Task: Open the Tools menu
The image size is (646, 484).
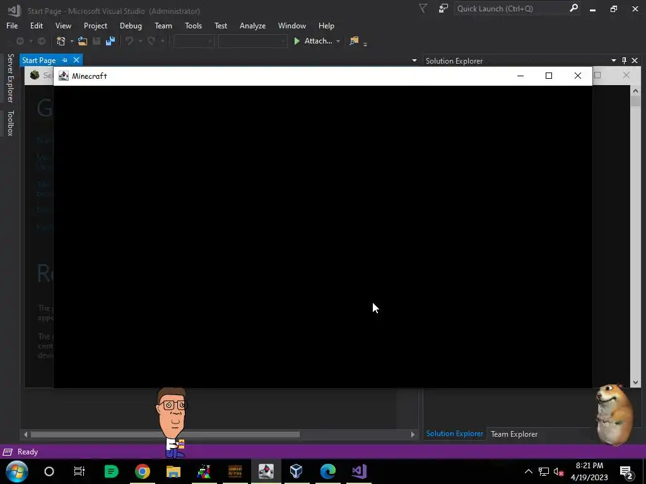Action: pyautogui.click(x=193, y=25)
